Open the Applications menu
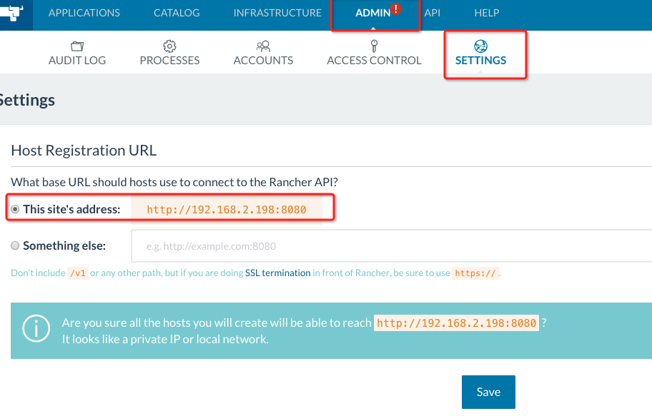The width and height of the screenshot is (652, 416). 84,13
